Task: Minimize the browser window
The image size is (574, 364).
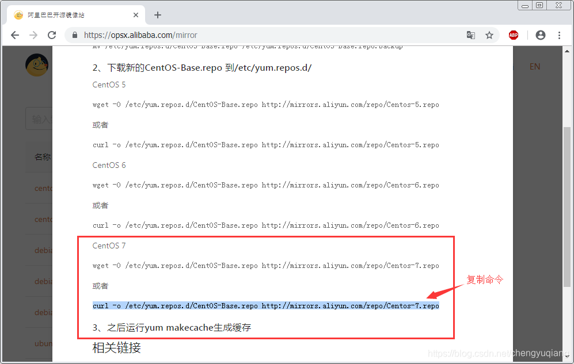Action: (525, 6)
